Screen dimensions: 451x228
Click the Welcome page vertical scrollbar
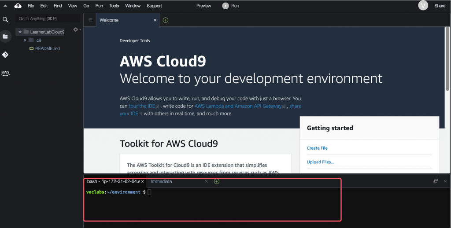447,59
